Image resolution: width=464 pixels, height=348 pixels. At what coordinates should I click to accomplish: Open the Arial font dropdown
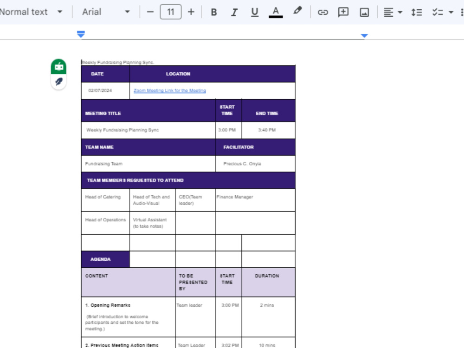click(x=106, y=12)
